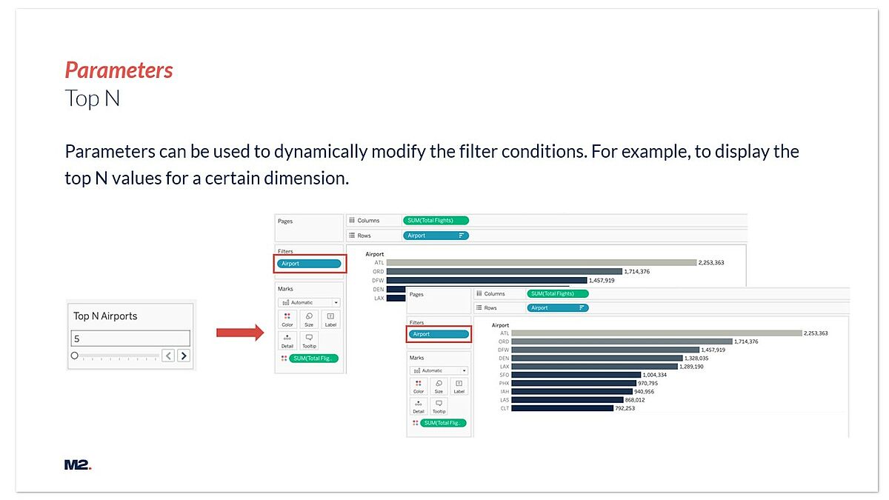
Task: Click the sort icon on the Airport Rows pill of the ten-airport worksheet
Action: point(582,307)
